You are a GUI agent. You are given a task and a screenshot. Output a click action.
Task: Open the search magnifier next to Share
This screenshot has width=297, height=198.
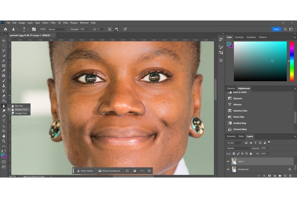click(285, 29)
